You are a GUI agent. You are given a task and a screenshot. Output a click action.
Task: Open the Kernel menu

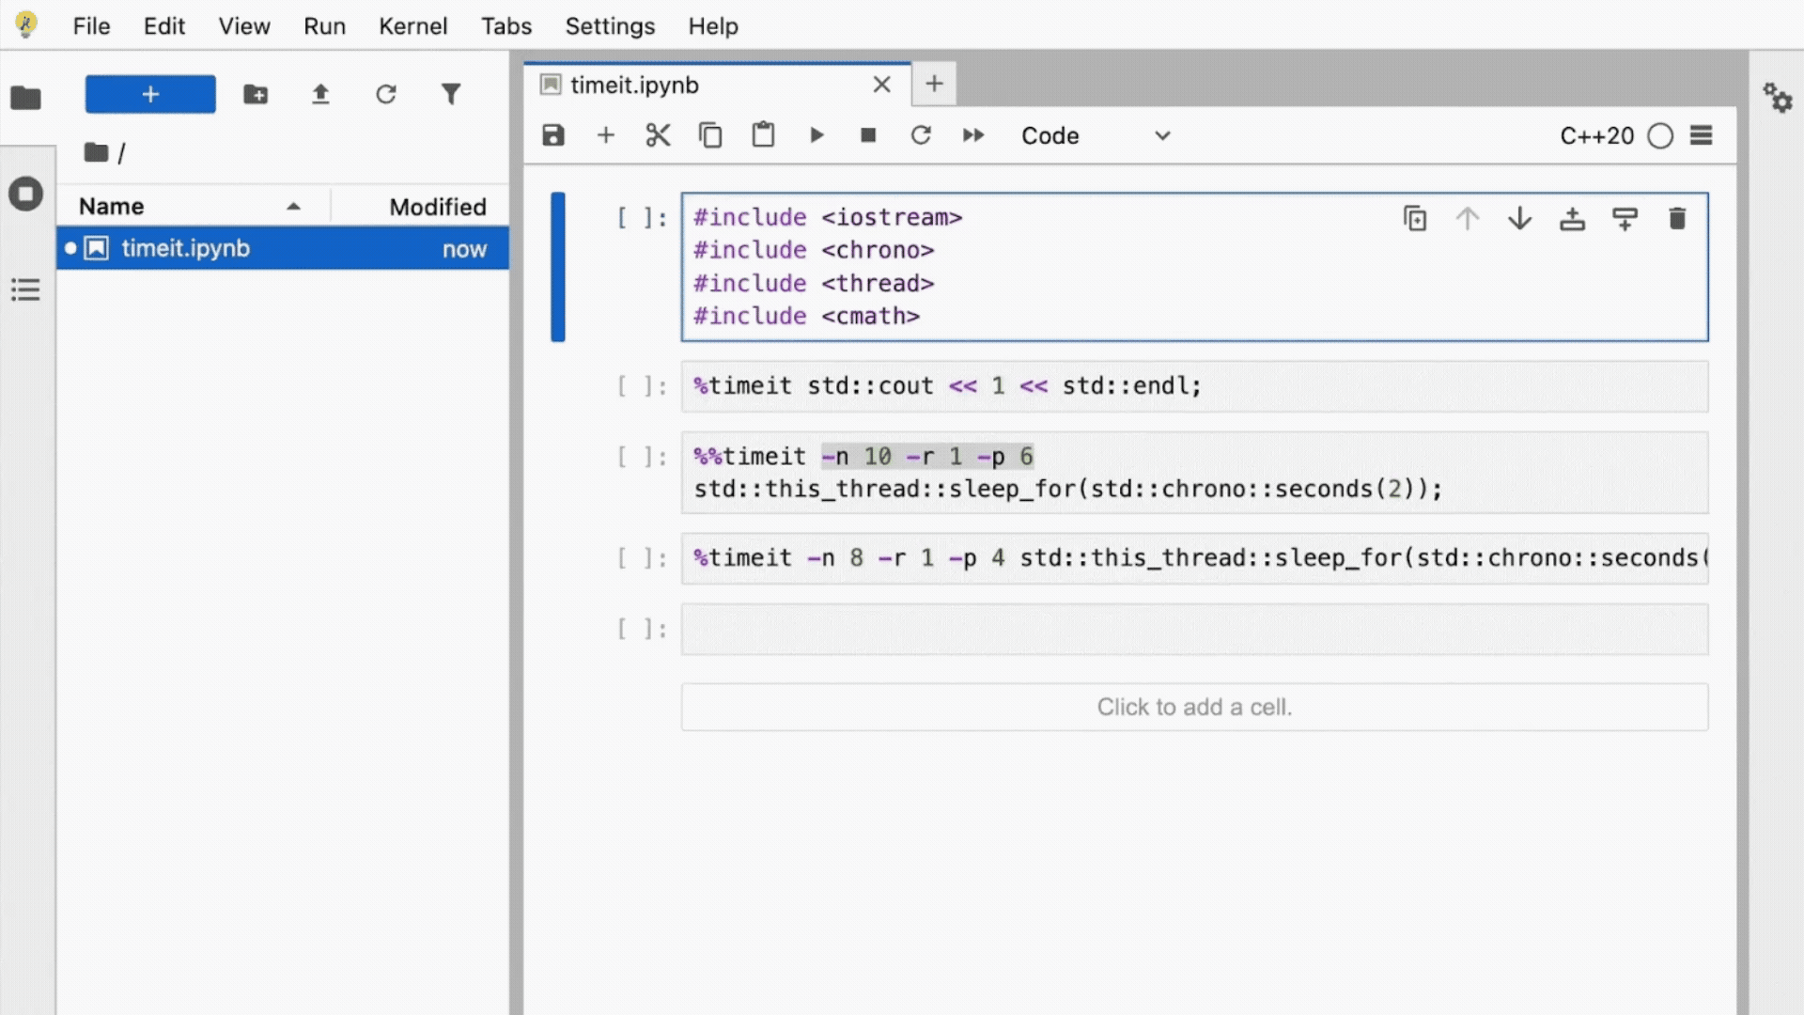(x=412, y=26)
